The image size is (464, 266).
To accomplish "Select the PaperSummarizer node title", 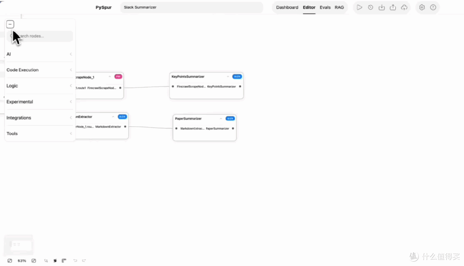I will (188, 119).
